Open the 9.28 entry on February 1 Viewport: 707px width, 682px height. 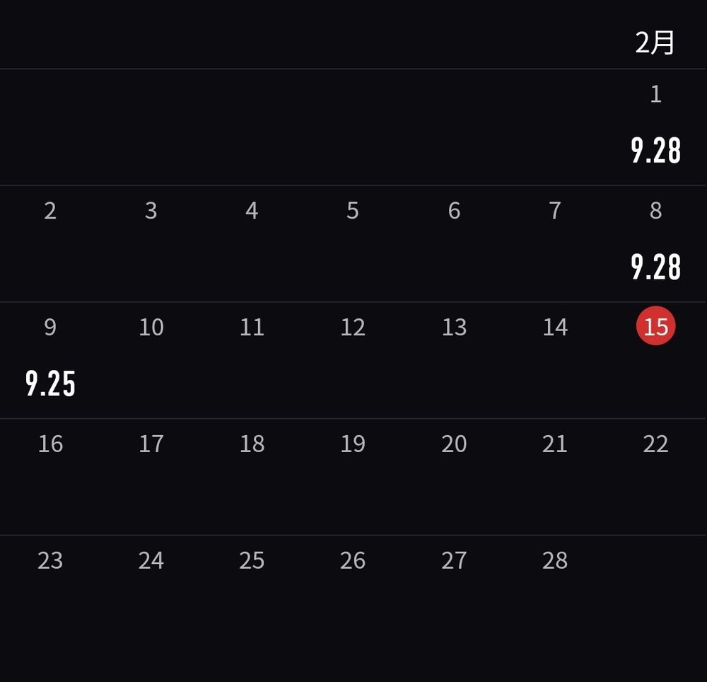[x=655, y=150]
